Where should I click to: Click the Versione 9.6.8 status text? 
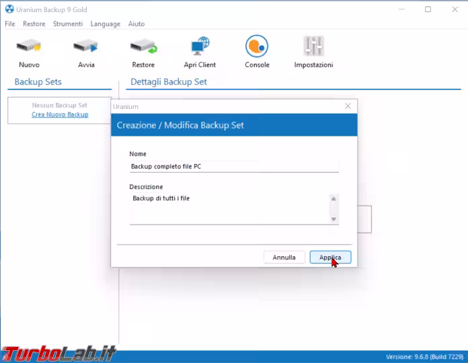coord(424,357)
